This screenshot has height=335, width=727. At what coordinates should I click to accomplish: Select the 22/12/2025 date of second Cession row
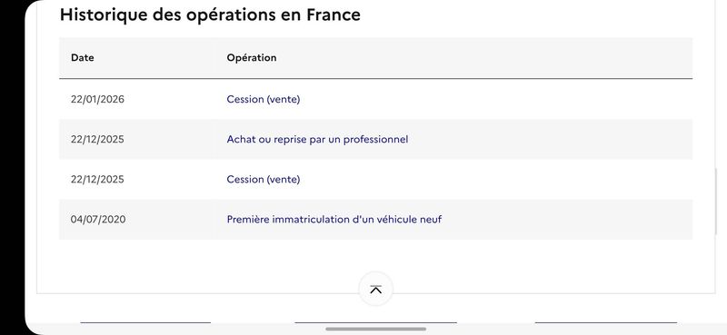[97, 180]
